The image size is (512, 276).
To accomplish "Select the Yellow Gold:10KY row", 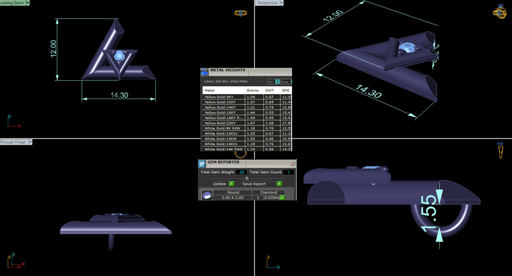I will point(247,102).
